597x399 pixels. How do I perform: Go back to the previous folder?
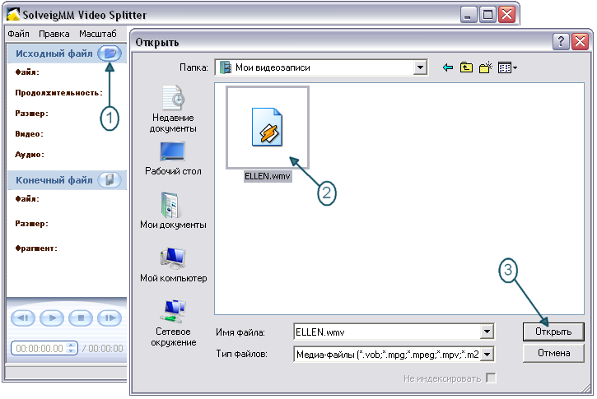pos(448,67)
